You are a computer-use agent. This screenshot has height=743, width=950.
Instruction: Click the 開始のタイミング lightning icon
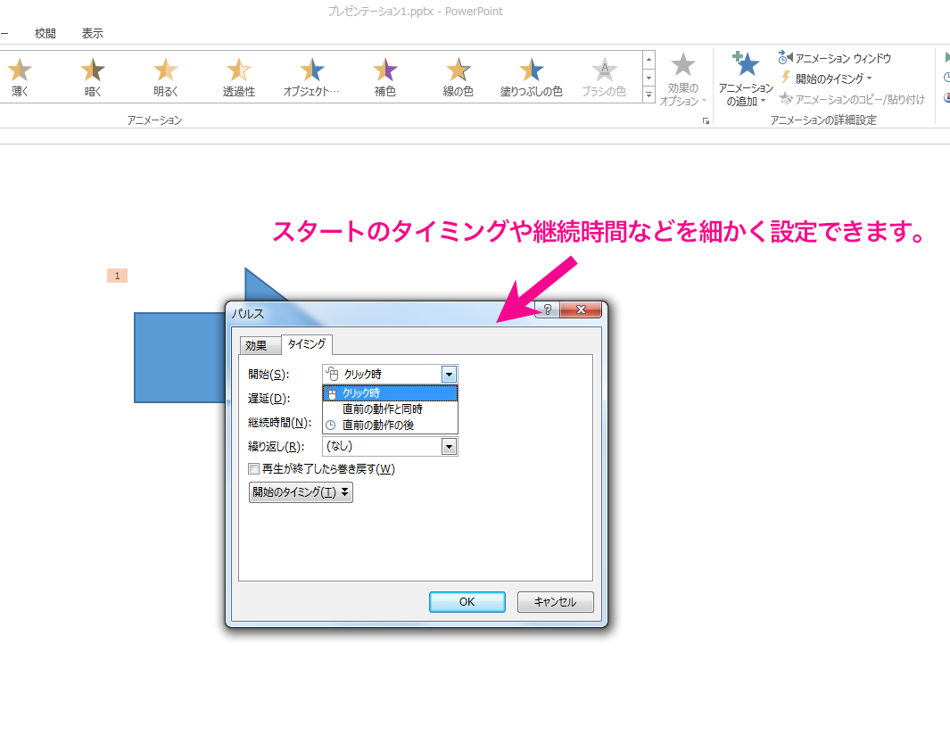click(784, 78)
